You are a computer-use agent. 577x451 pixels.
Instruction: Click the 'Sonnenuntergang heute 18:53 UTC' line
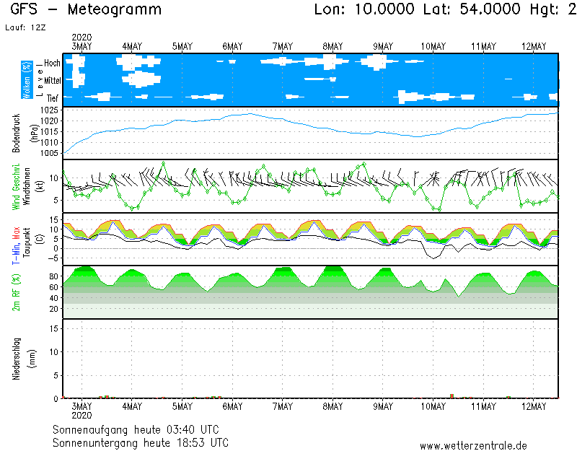141,442
